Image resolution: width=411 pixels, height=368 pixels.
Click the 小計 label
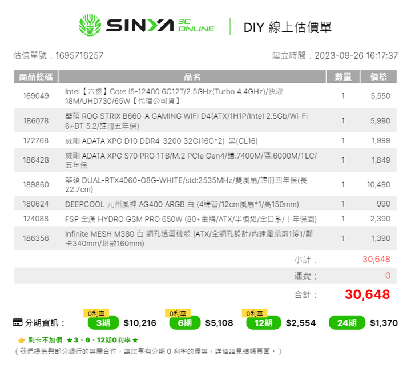click(305, 260)
